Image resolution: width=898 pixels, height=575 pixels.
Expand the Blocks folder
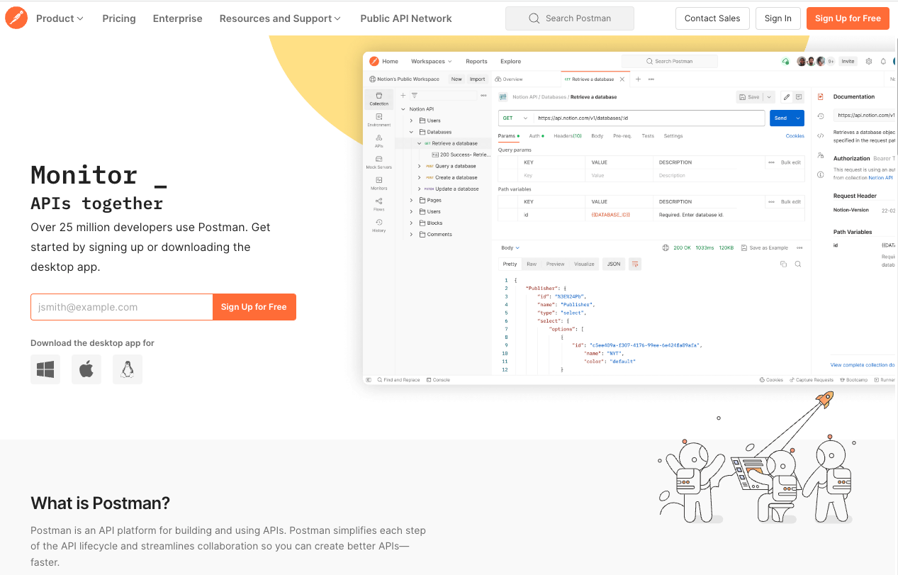point(411,223)
